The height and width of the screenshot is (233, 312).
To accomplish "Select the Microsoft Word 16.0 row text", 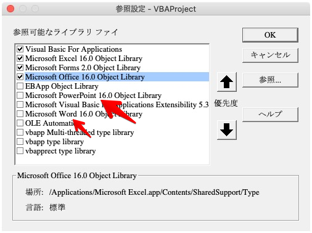I will tap(84, 114).
